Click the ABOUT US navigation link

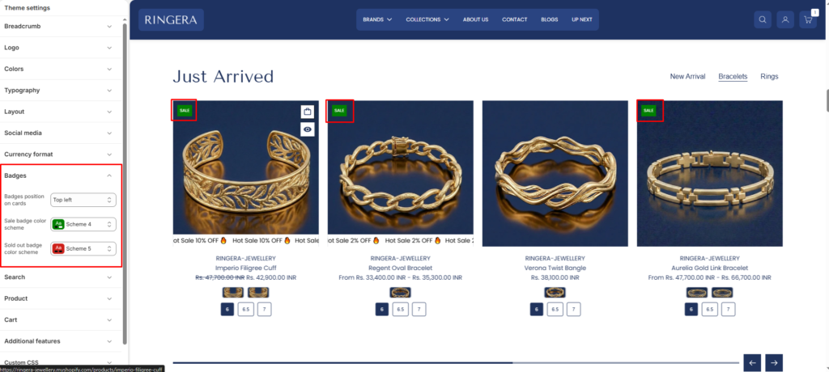[x=475, y=19]
